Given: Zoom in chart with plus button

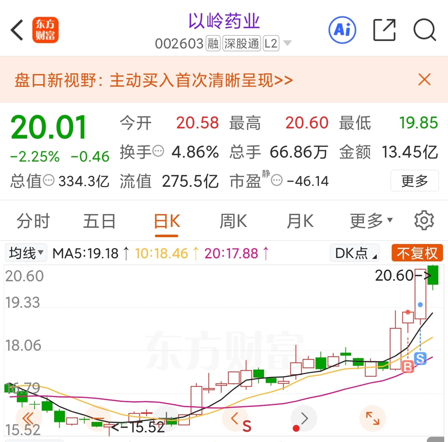Looking at the screenshot, I should 167,418.
